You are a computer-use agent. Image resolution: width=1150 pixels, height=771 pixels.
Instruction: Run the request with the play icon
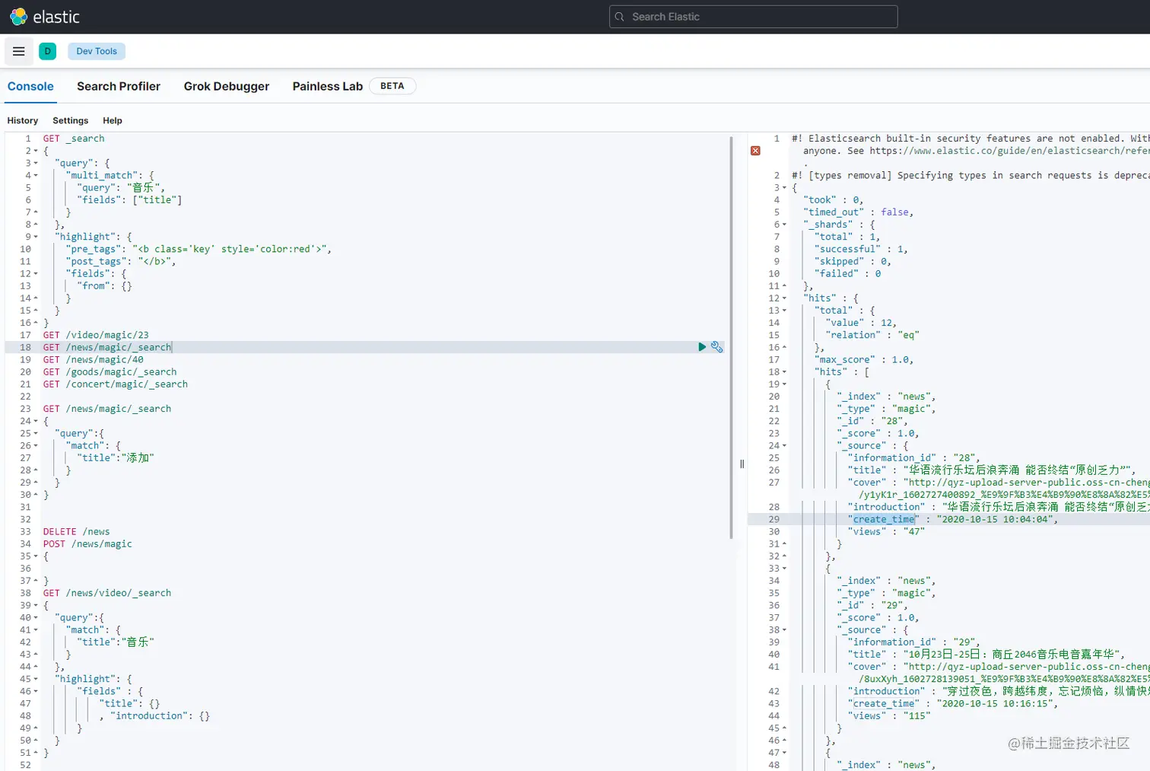pyautogui.click(x=702, y=347)
